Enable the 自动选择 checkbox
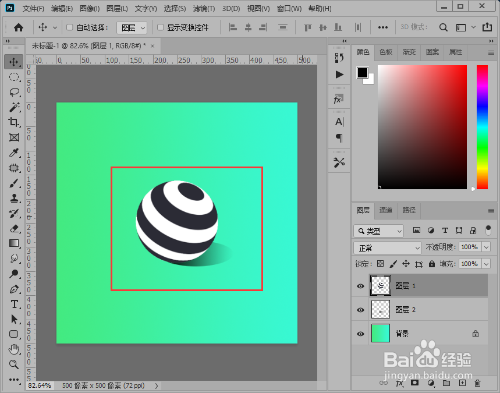Viewport: 500px width, 393px height. [69, 27]
